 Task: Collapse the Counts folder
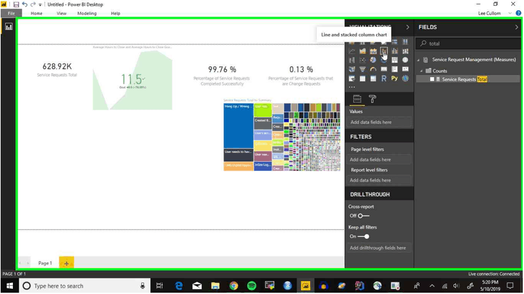click(x=422, y=71)
